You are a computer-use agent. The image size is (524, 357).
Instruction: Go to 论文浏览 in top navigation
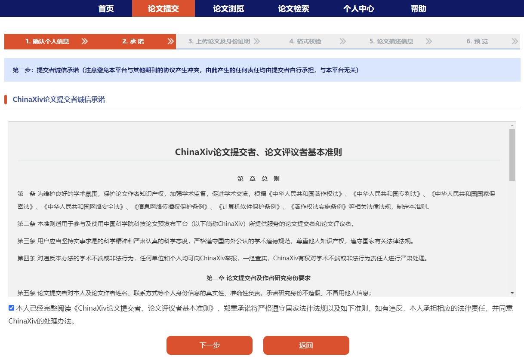(x=228, y=9)
